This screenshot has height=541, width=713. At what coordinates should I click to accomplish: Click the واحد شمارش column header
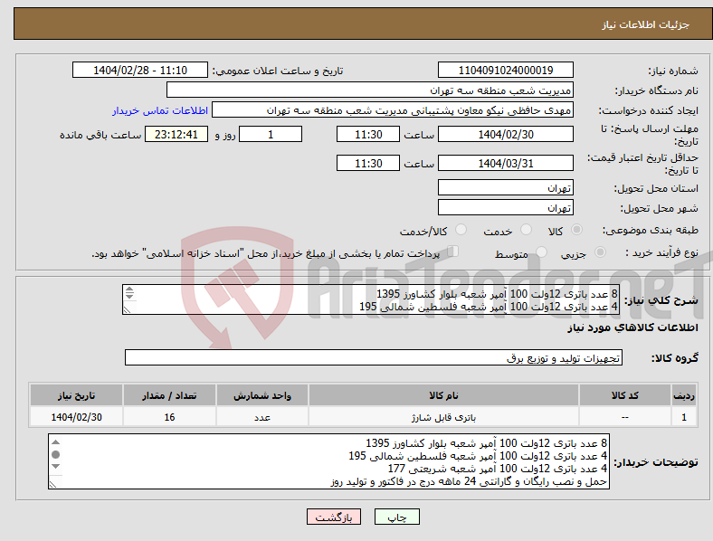(262, 395)
